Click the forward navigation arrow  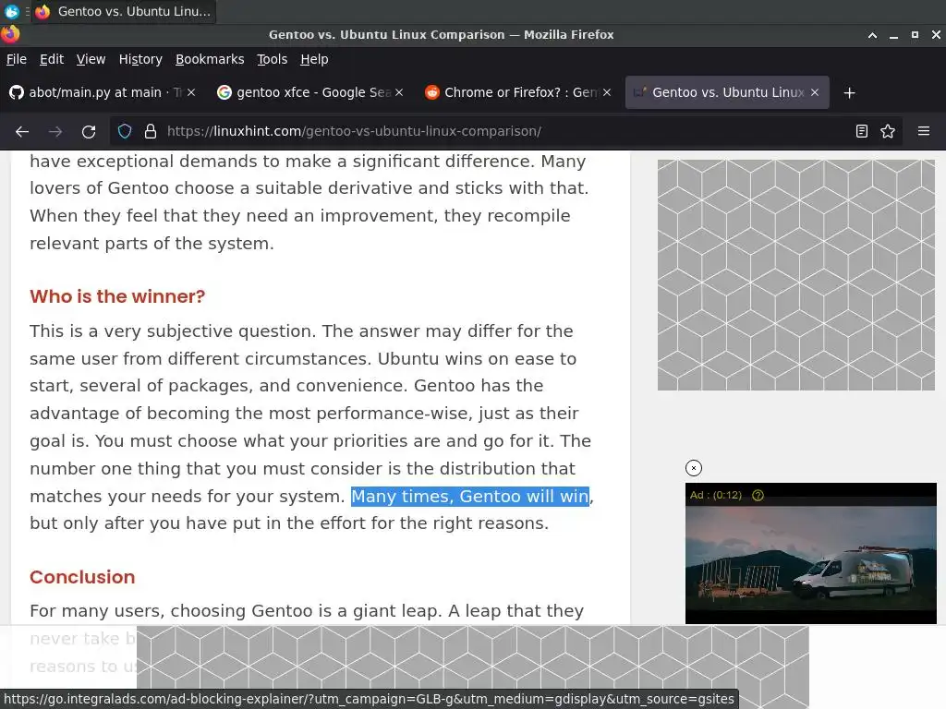(55, 131)
